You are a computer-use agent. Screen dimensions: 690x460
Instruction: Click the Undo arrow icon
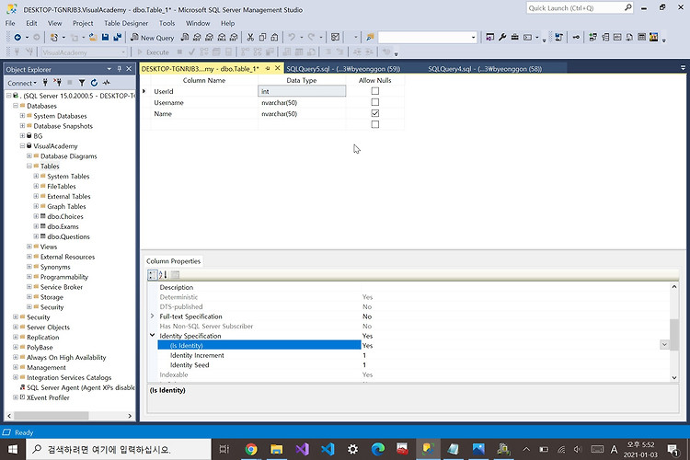pos(292,38)
